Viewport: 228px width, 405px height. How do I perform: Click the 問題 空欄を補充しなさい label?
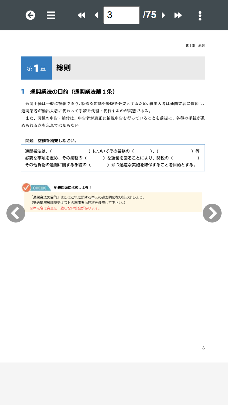(51, 141)
